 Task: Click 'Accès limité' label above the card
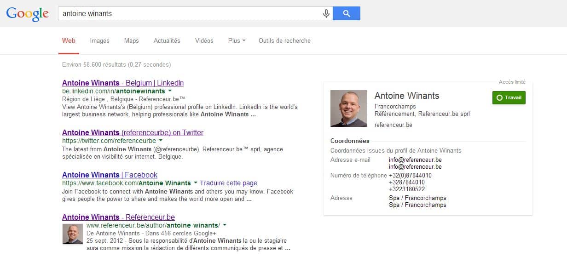[x=512, y=82]
